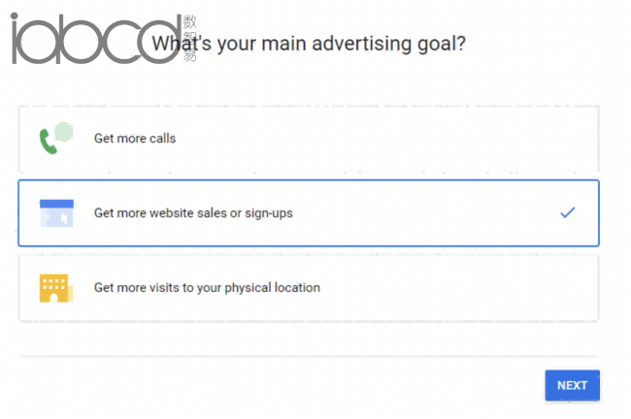Click the light green bubble of calls icon

(64, 132)
